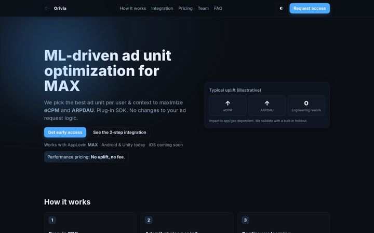This screenshot has height=233, width=374.
Task: Navigate to the Pricing nav link
Action: click(185, 8)
